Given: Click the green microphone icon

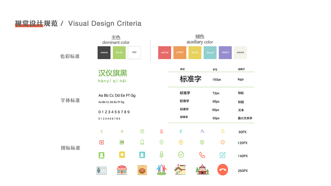Looking at the screenshot, I should [x=162, y=155].
